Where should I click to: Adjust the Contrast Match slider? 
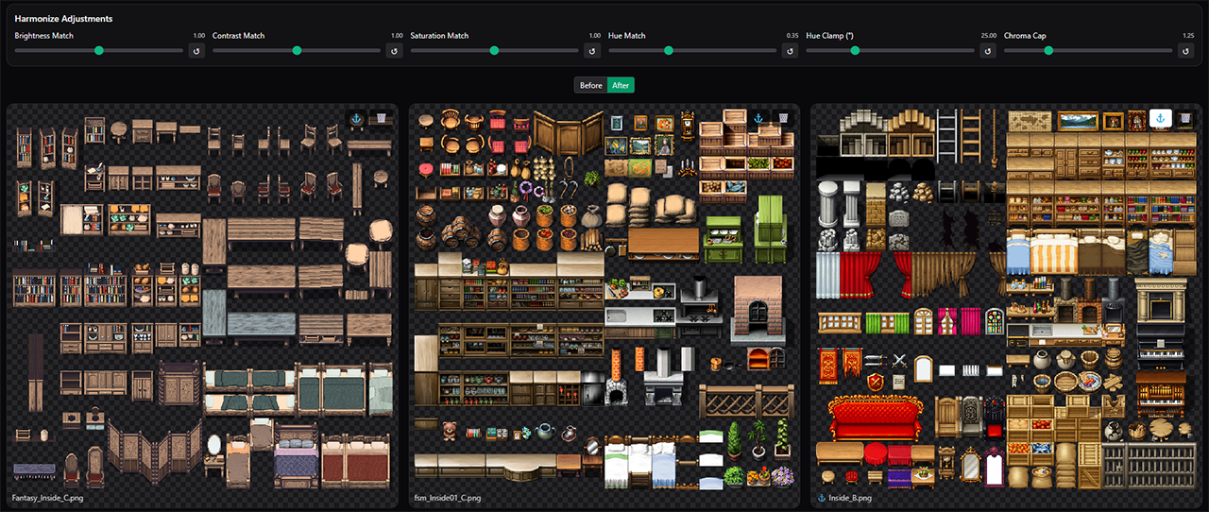click(297, 51)
